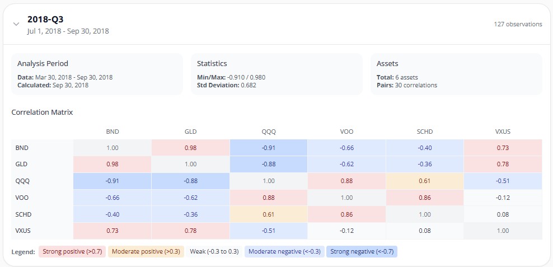
Task: Click the date range Jul 1, 2018 - Sep 30, 2018
Action: point(68,31)
